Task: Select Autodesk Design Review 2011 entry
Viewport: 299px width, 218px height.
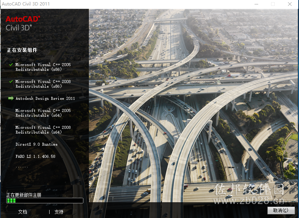Action: coord(45,98)
